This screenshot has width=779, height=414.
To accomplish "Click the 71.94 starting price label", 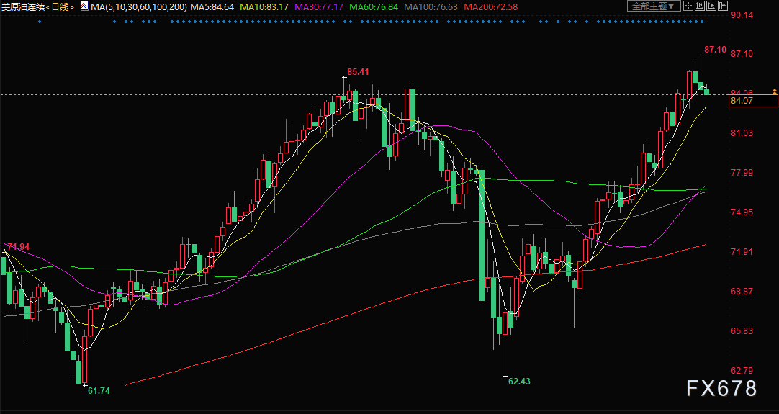I will coord(19,246).
